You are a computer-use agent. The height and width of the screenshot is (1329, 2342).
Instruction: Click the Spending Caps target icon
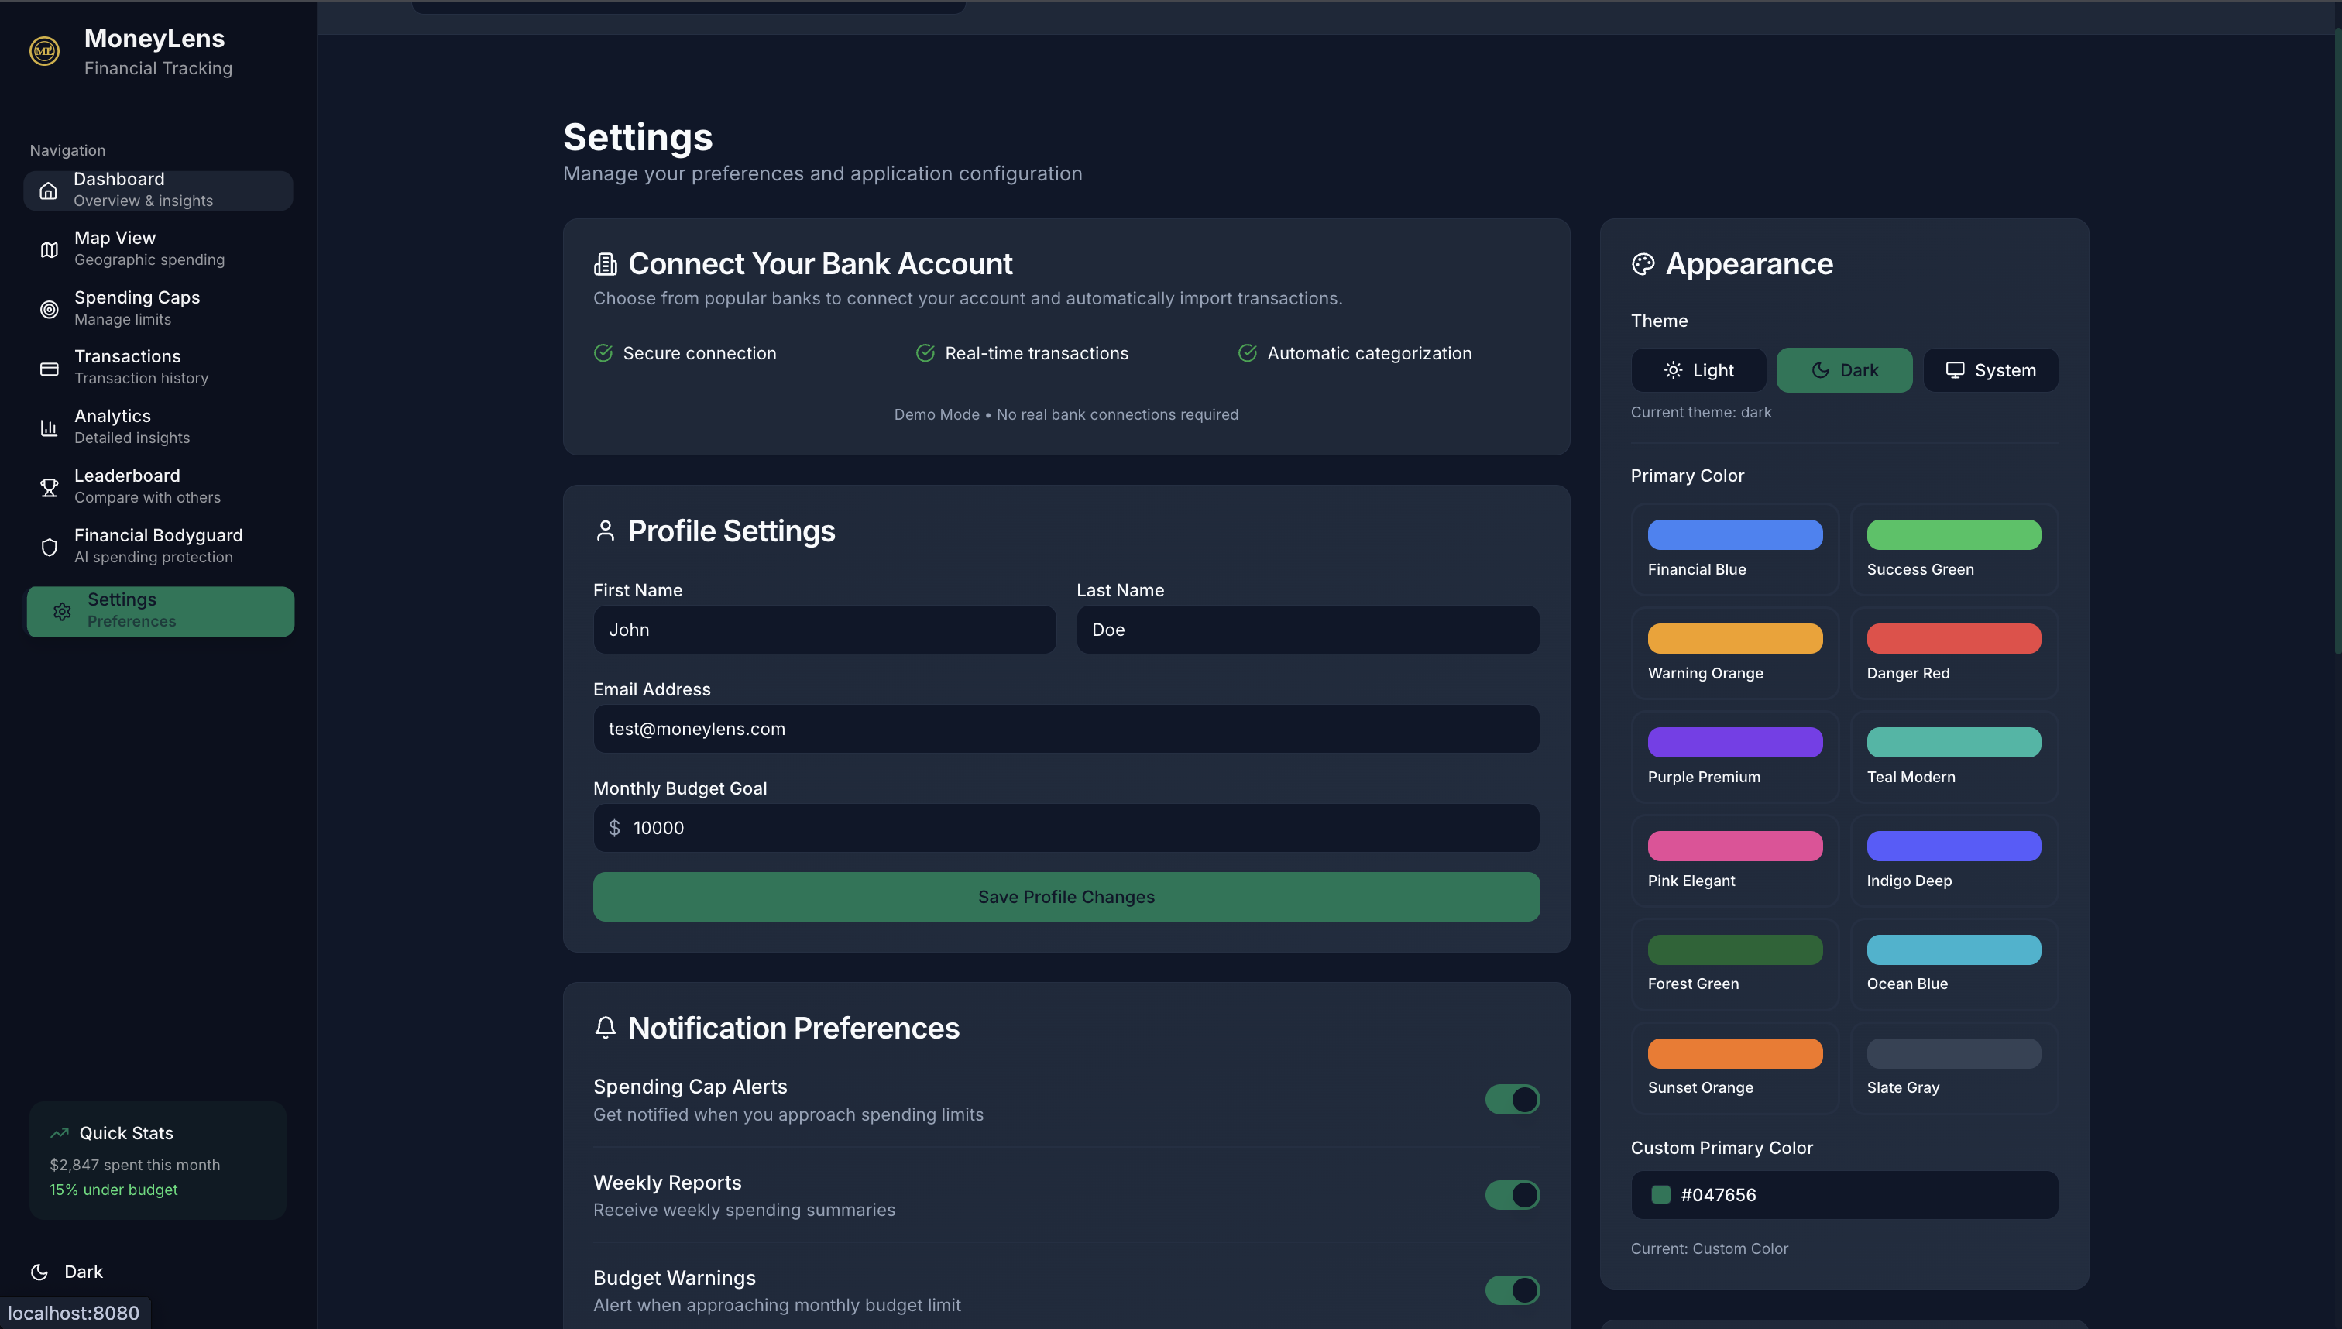coord(50,310)
